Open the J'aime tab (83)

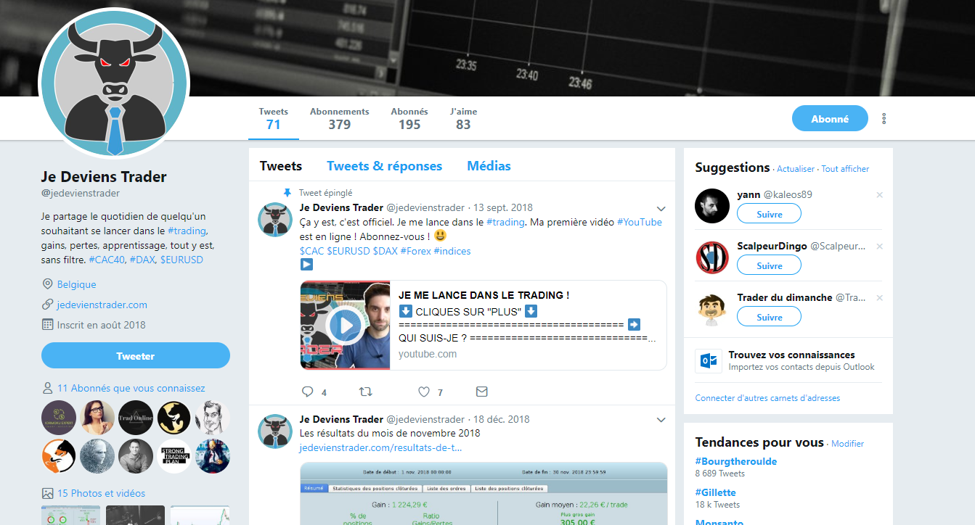pyautogui.click(x=464, y=119)
